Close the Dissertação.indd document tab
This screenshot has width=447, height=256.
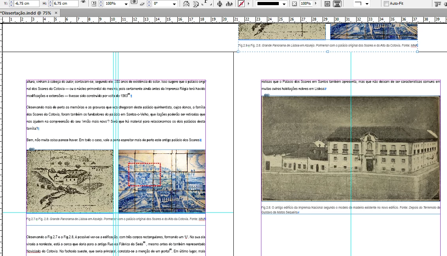[56, 13]
